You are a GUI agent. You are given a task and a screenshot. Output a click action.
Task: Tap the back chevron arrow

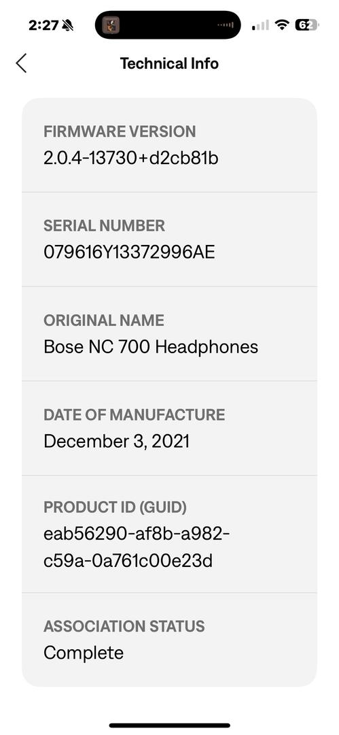21,63
